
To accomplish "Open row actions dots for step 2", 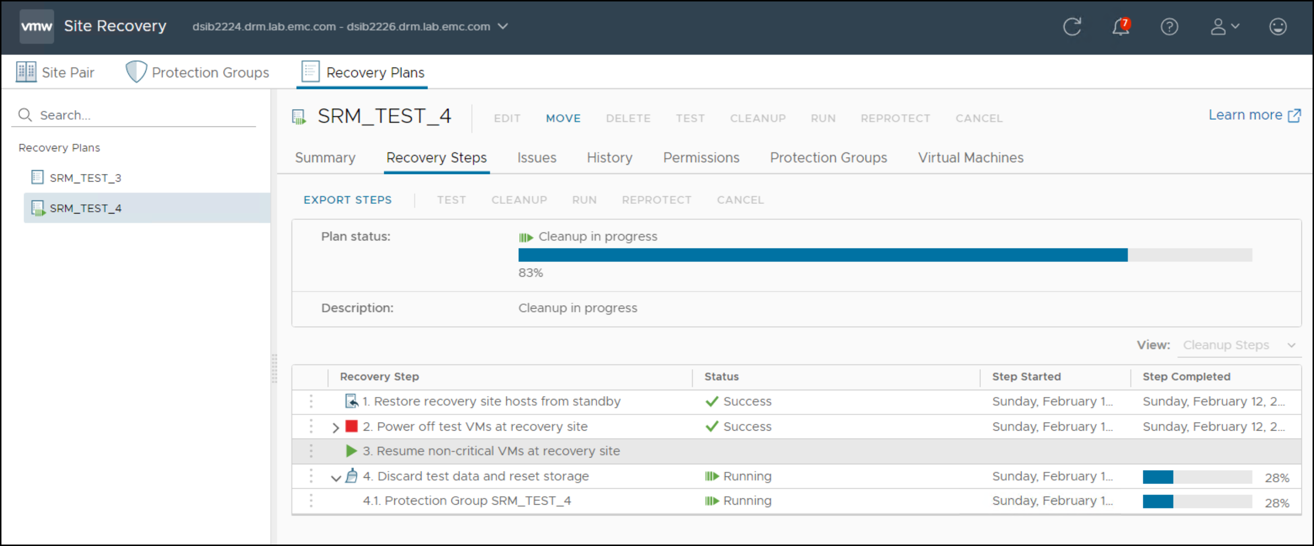I will coord(311,426).
